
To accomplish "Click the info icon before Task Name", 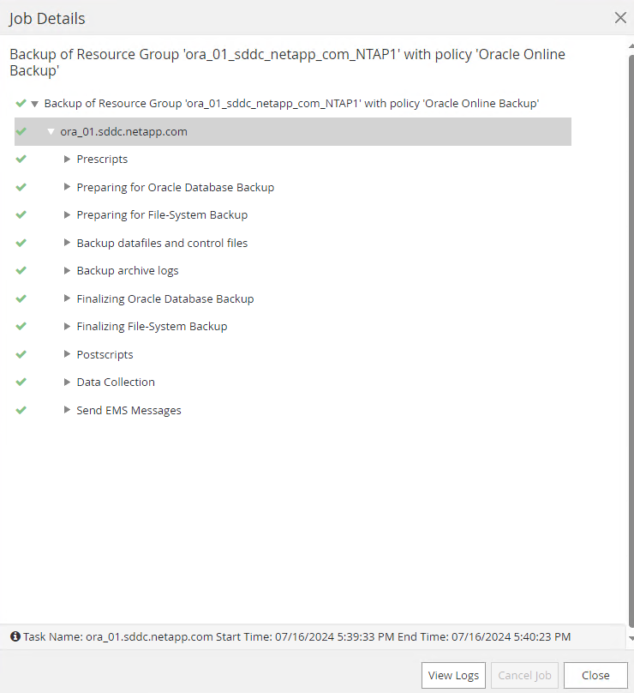I will point(15,636).
